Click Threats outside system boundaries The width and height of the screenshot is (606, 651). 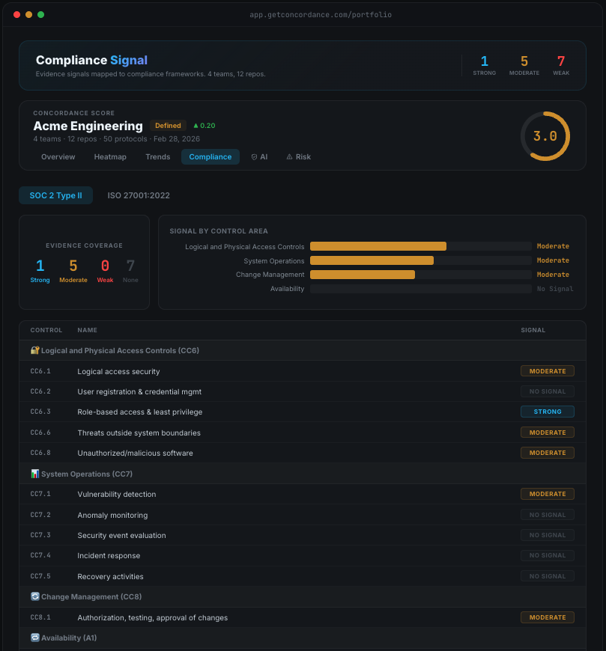click(x=139, y=433)
